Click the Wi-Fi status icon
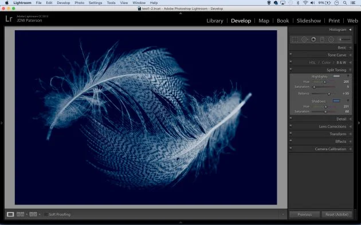This screenshot has height=225, width=361. (x=305, y=3)
